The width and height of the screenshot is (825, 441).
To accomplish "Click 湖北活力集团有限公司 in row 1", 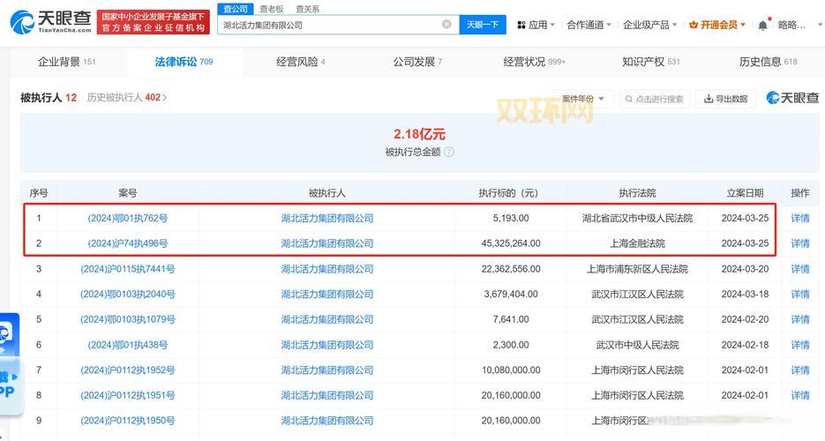I will [327, 218].
